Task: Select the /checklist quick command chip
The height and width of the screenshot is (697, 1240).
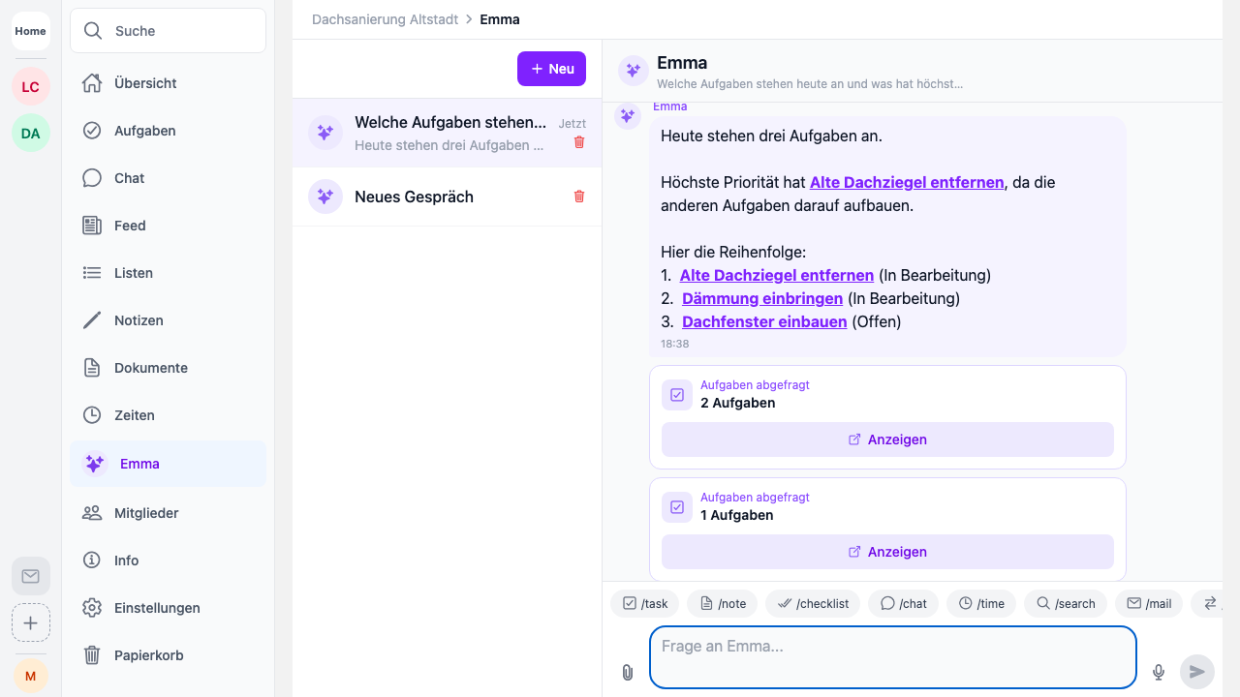Action: [x=813, y=603]
